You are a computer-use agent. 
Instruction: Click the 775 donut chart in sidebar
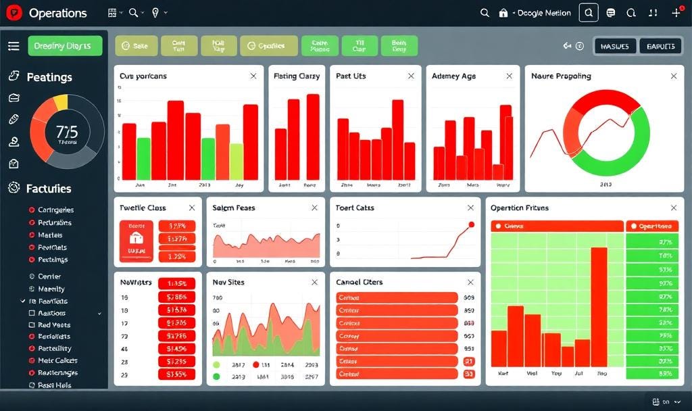tap(67, 131)
